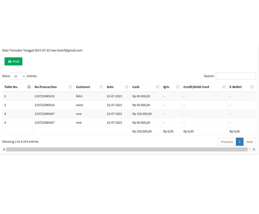
Task: Click the Date column sort arrows
Action: 127,87
